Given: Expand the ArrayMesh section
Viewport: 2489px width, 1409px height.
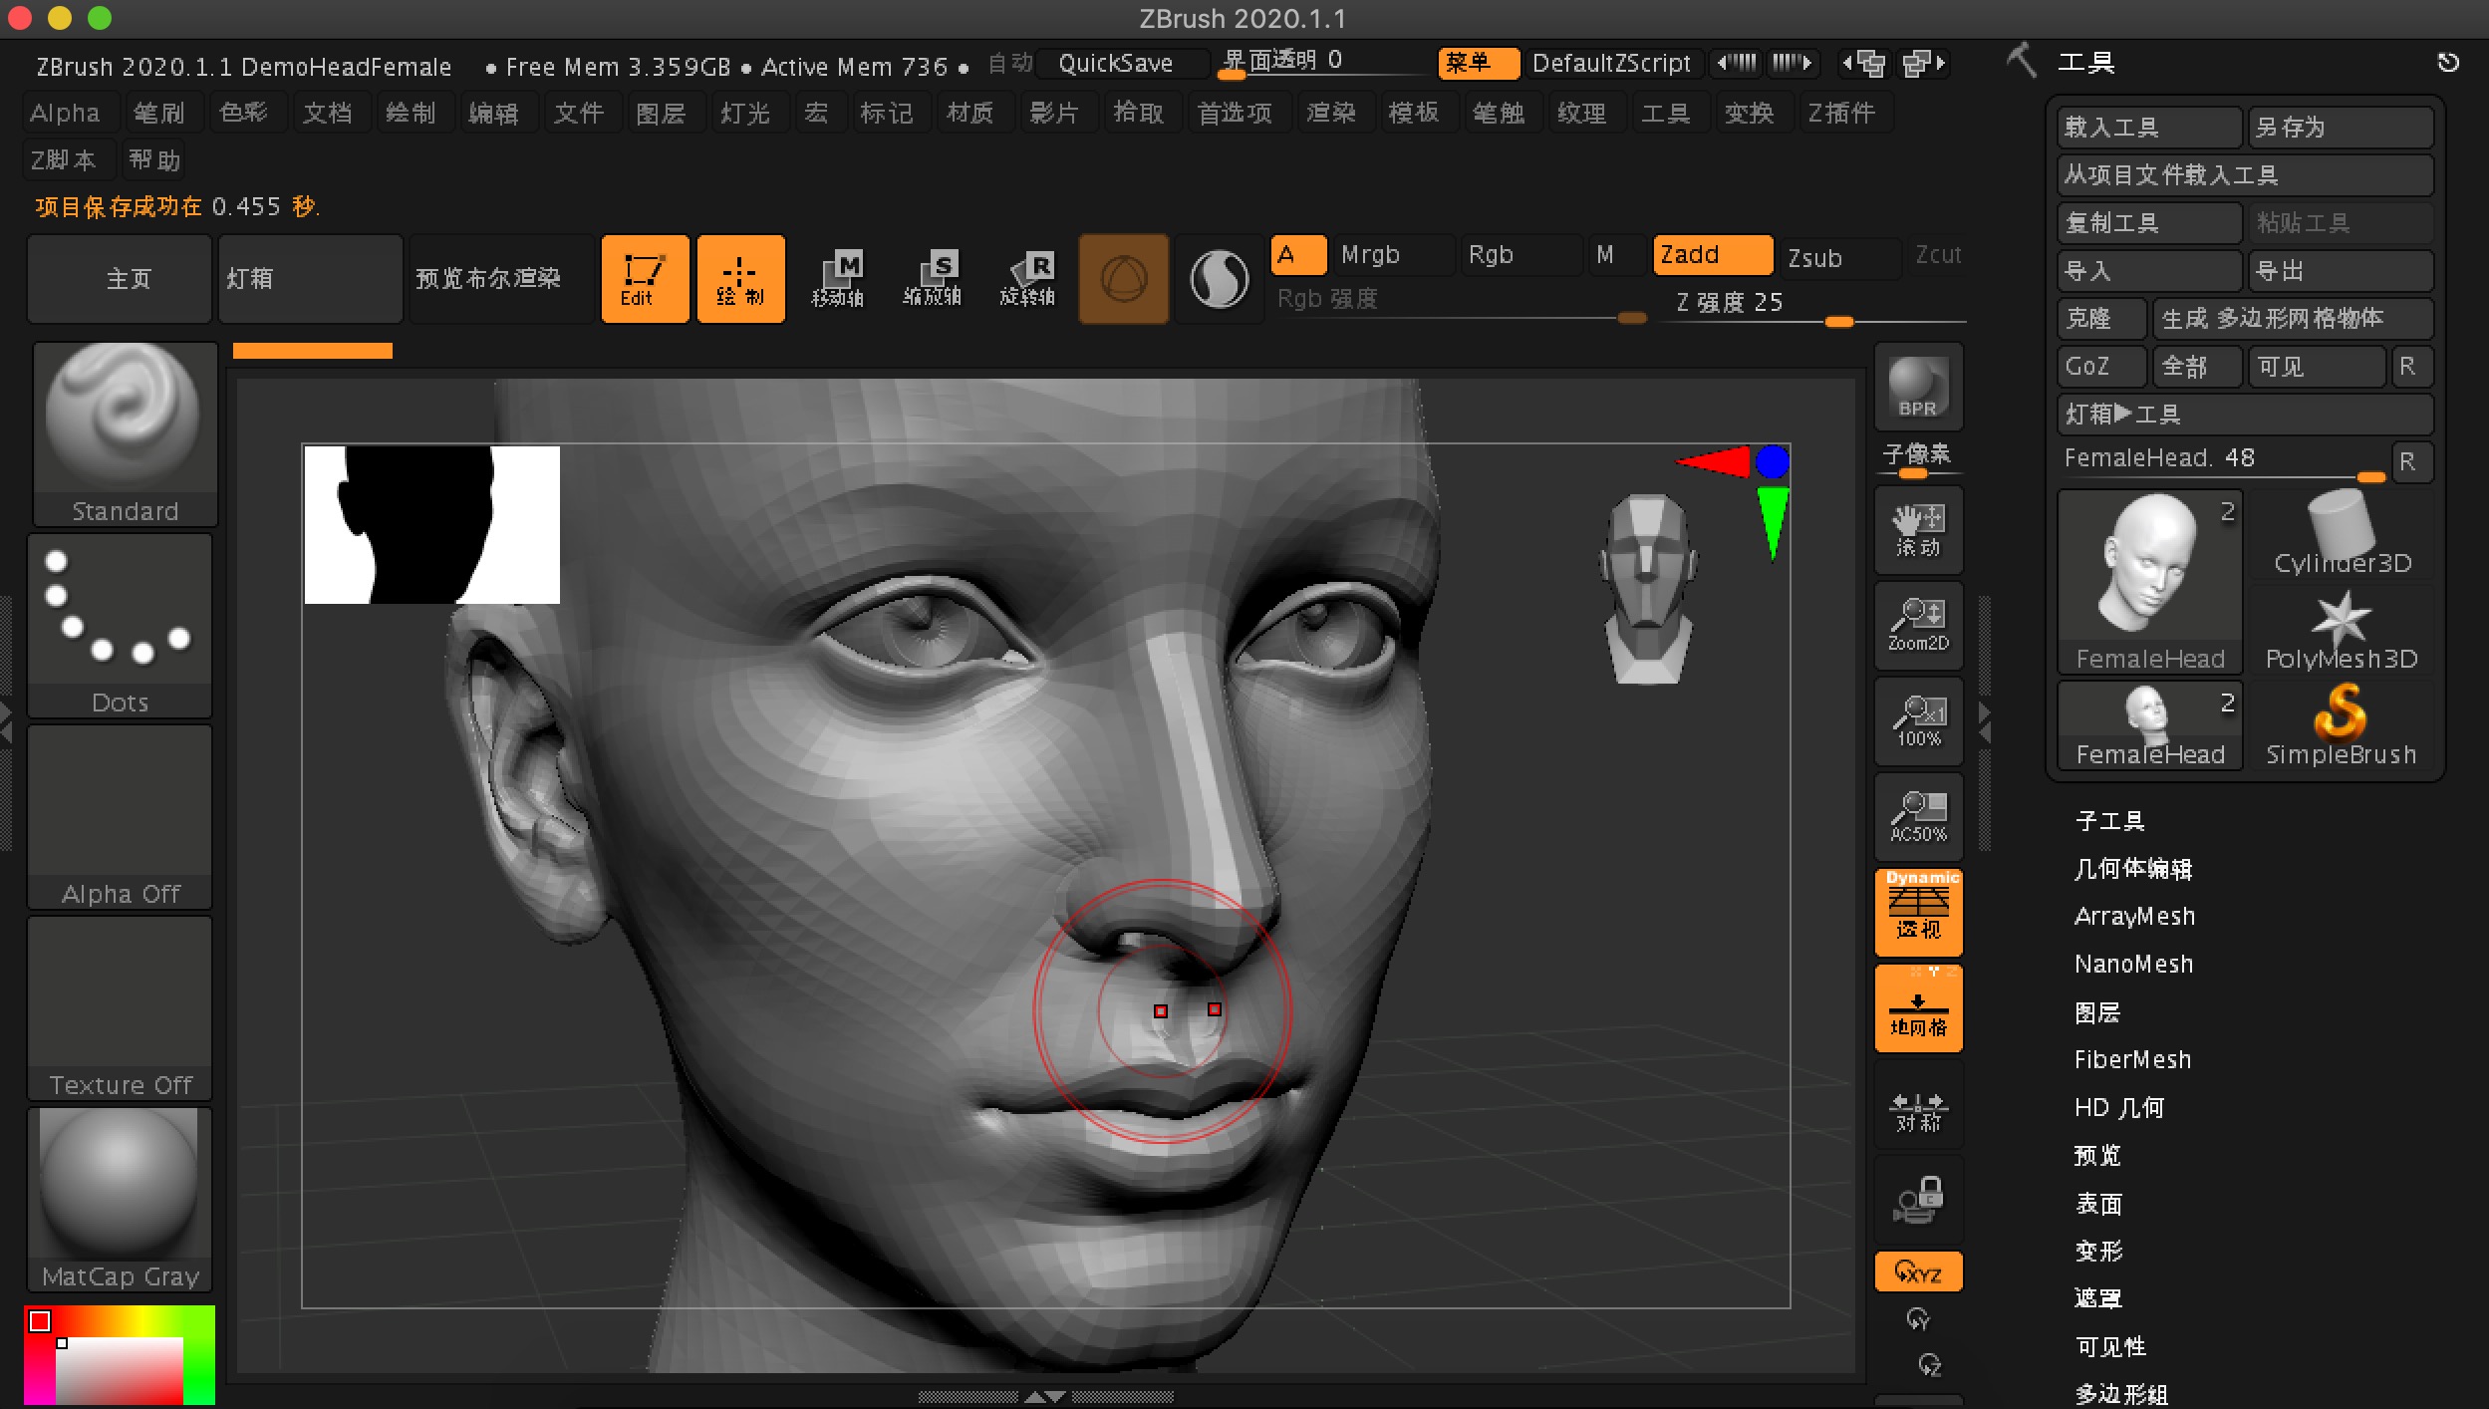Looking at the screenshot, I should [x=2134, y=916].
